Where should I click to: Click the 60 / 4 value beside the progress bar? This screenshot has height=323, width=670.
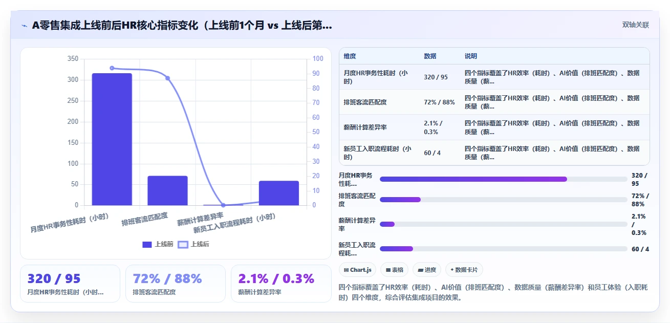(x=640, y=249)
